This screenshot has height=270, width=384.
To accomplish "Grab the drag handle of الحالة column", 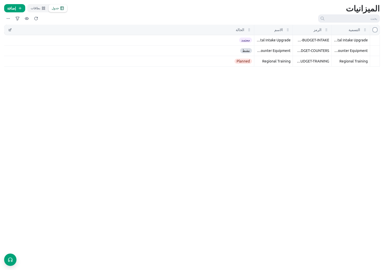I will [249, 30].
